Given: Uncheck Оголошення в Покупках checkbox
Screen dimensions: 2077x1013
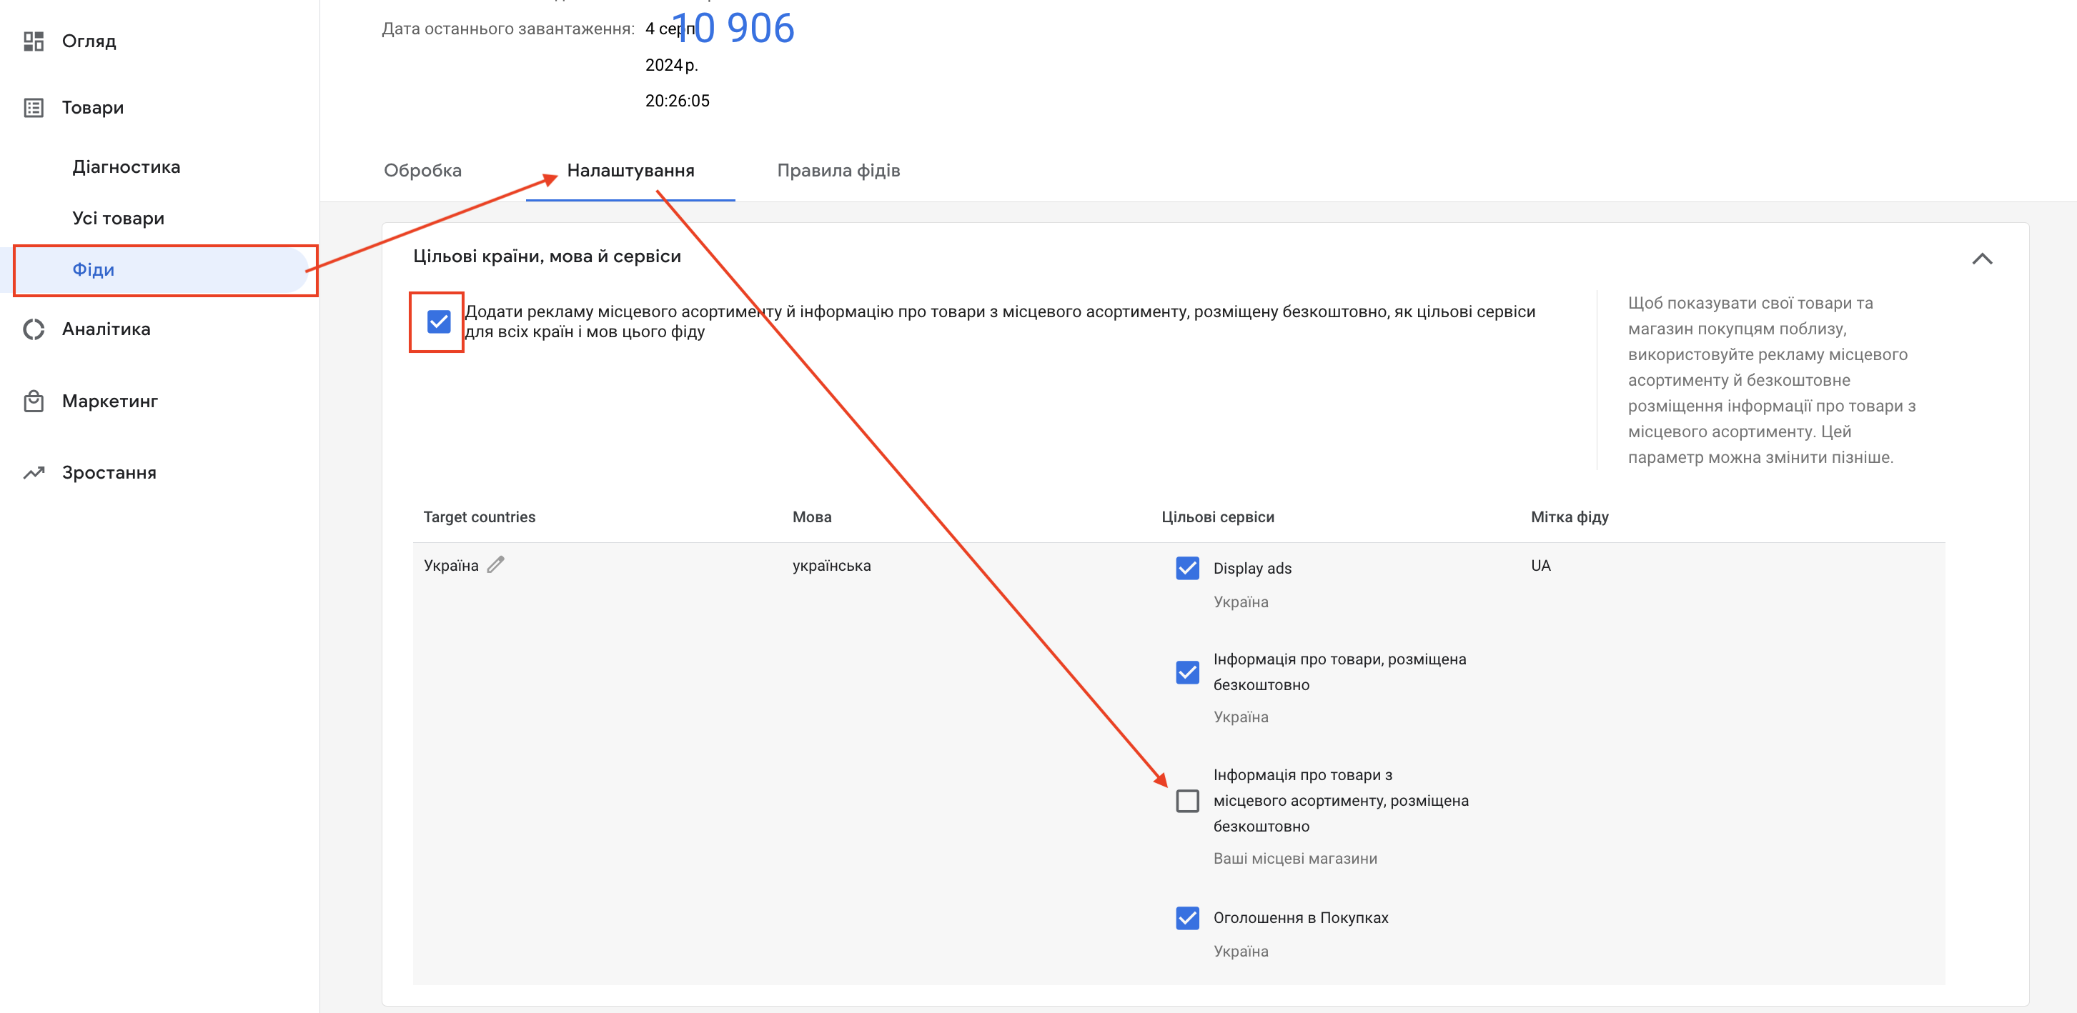Looking at the screenshot, I should click(x=1187, y=918).
